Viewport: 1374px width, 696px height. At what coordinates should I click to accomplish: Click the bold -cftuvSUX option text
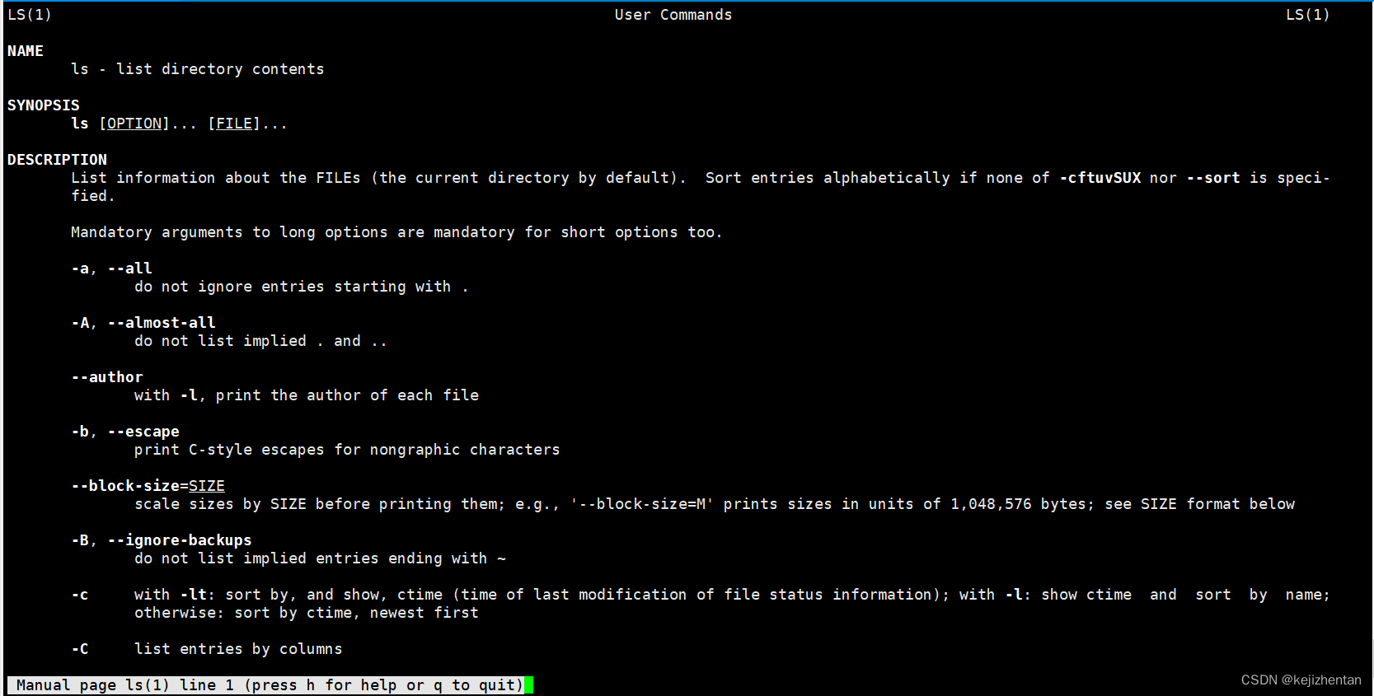pos(1100,178)
